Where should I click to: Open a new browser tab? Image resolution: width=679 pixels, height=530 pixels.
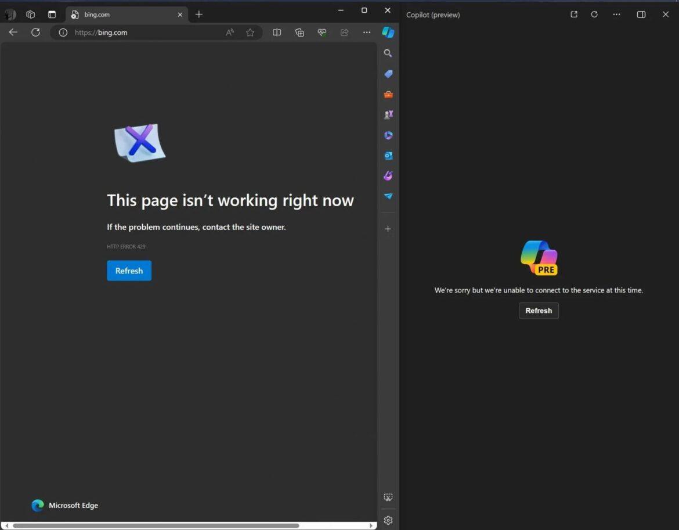coord(199,14)
